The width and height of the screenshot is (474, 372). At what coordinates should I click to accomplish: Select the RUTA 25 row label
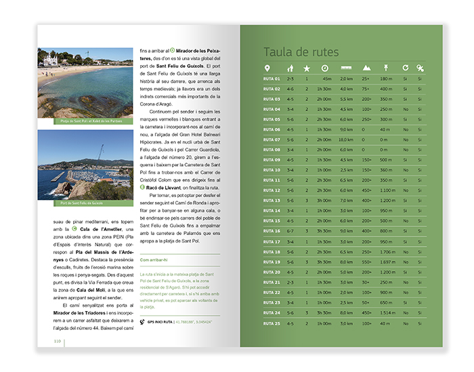point(272,324)
